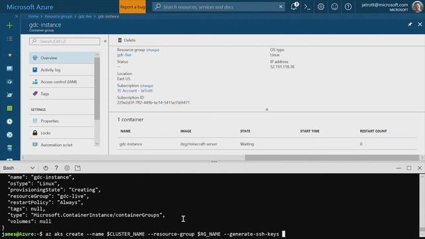Open all services list icon in sidebar

[9, 39]
